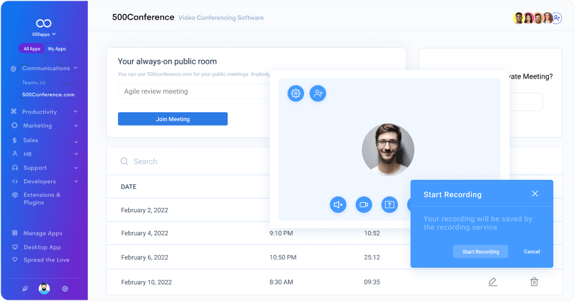Click the HR person icon
Screen dimensions: 575x301
15,154
